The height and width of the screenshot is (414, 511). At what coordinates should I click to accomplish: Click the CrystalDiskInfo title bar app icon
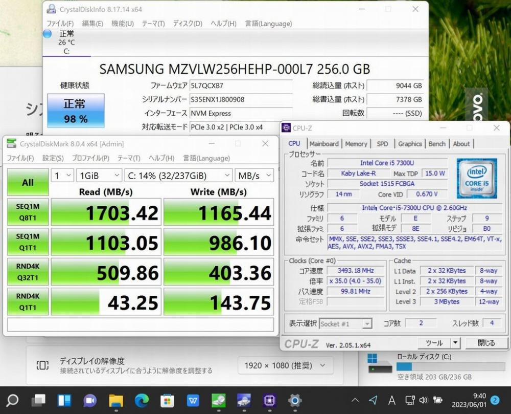[x=51, y=9]
